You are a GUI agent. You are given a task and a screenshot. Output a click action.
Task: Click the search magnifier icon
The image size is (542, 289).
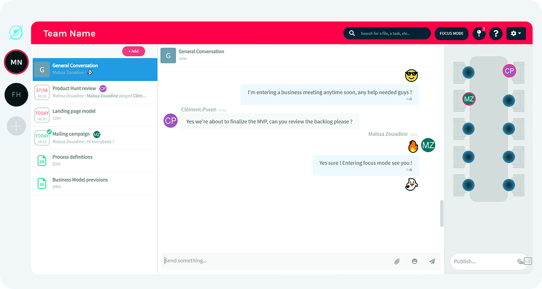click(x=352, y=33)
